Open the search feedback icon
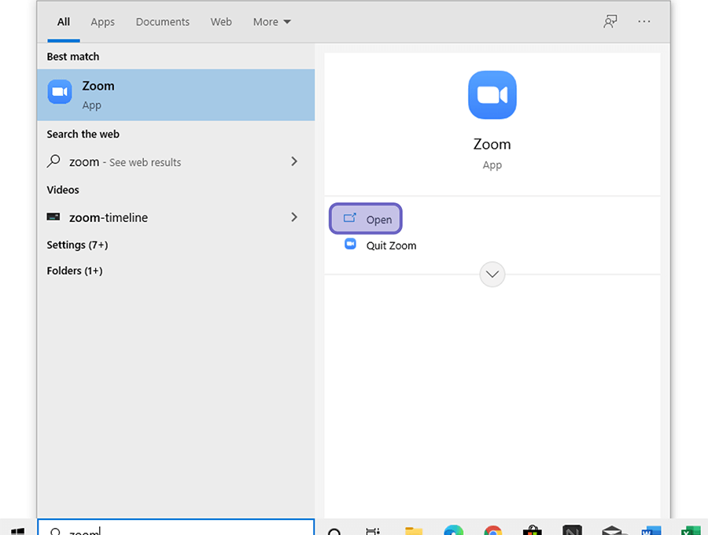The image size is (708, 535). (610, 21)
